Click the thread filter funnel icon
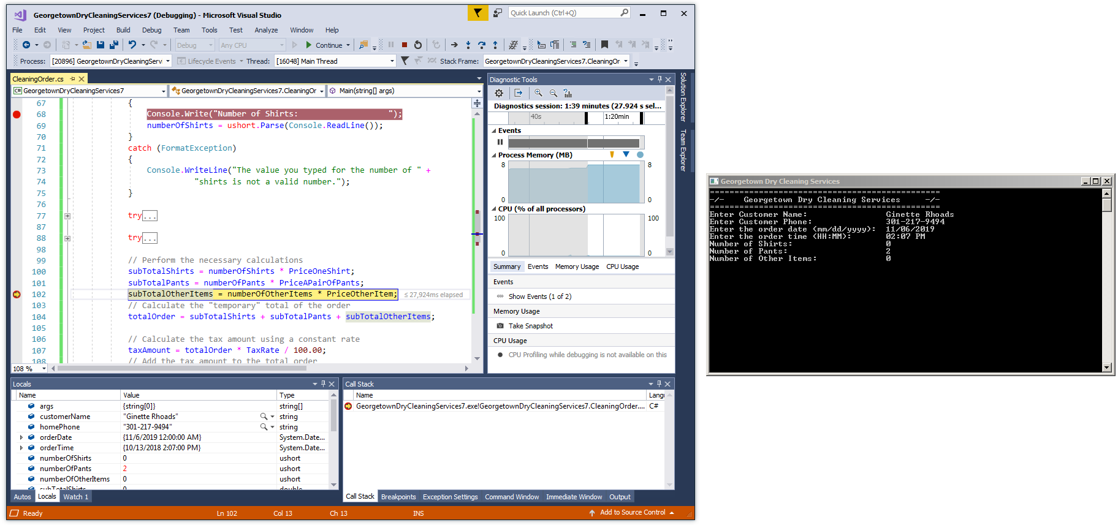 (405, 61)
